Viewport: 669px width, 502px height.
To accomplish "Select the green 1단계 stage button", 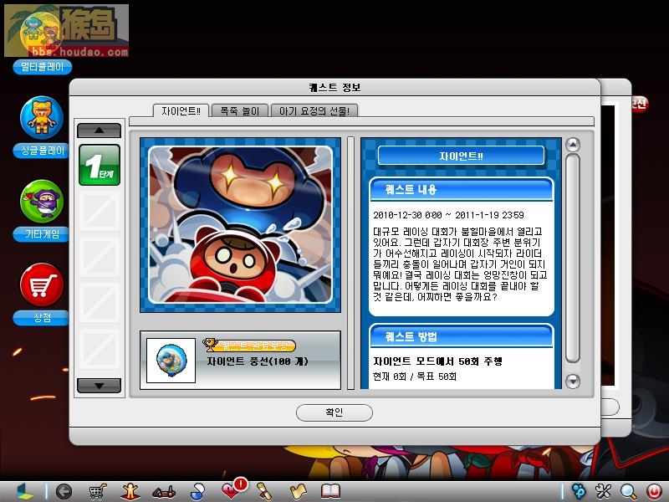I will click(100, 165).
